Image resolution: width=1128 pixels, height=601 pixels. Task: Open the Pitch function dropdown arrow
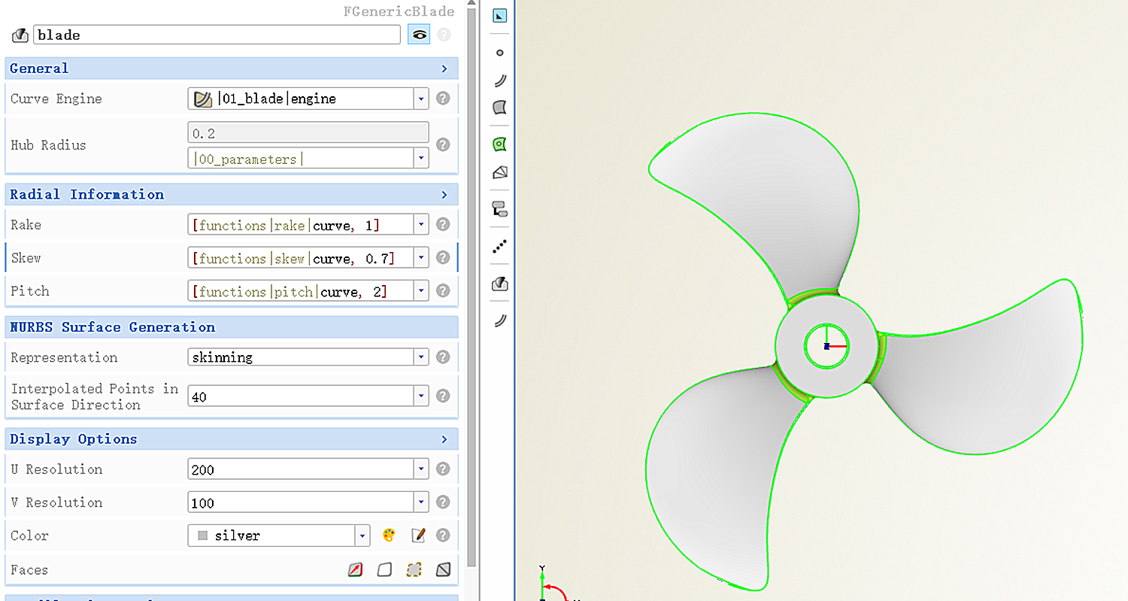pos(421,290)
